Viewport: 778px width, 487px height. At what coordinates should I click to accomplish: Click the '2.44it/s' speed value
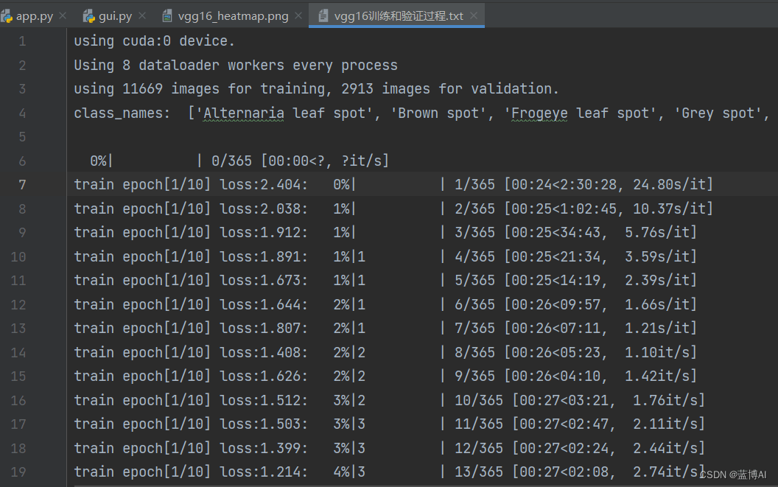665,448
